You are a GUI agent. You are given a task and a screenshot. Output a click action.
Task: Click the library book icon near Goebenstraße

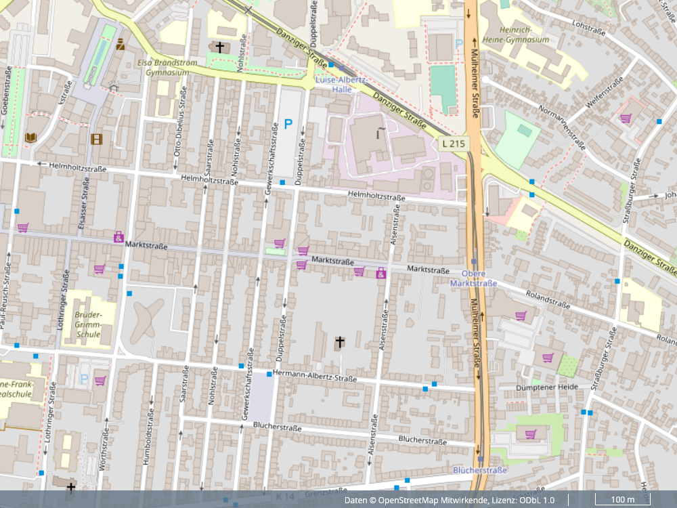tap(30, 138)
